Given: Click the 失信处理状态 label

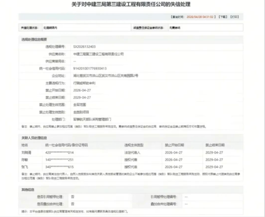Looking at the screenshot, I should pyautogui.click(x=30, y=28).
